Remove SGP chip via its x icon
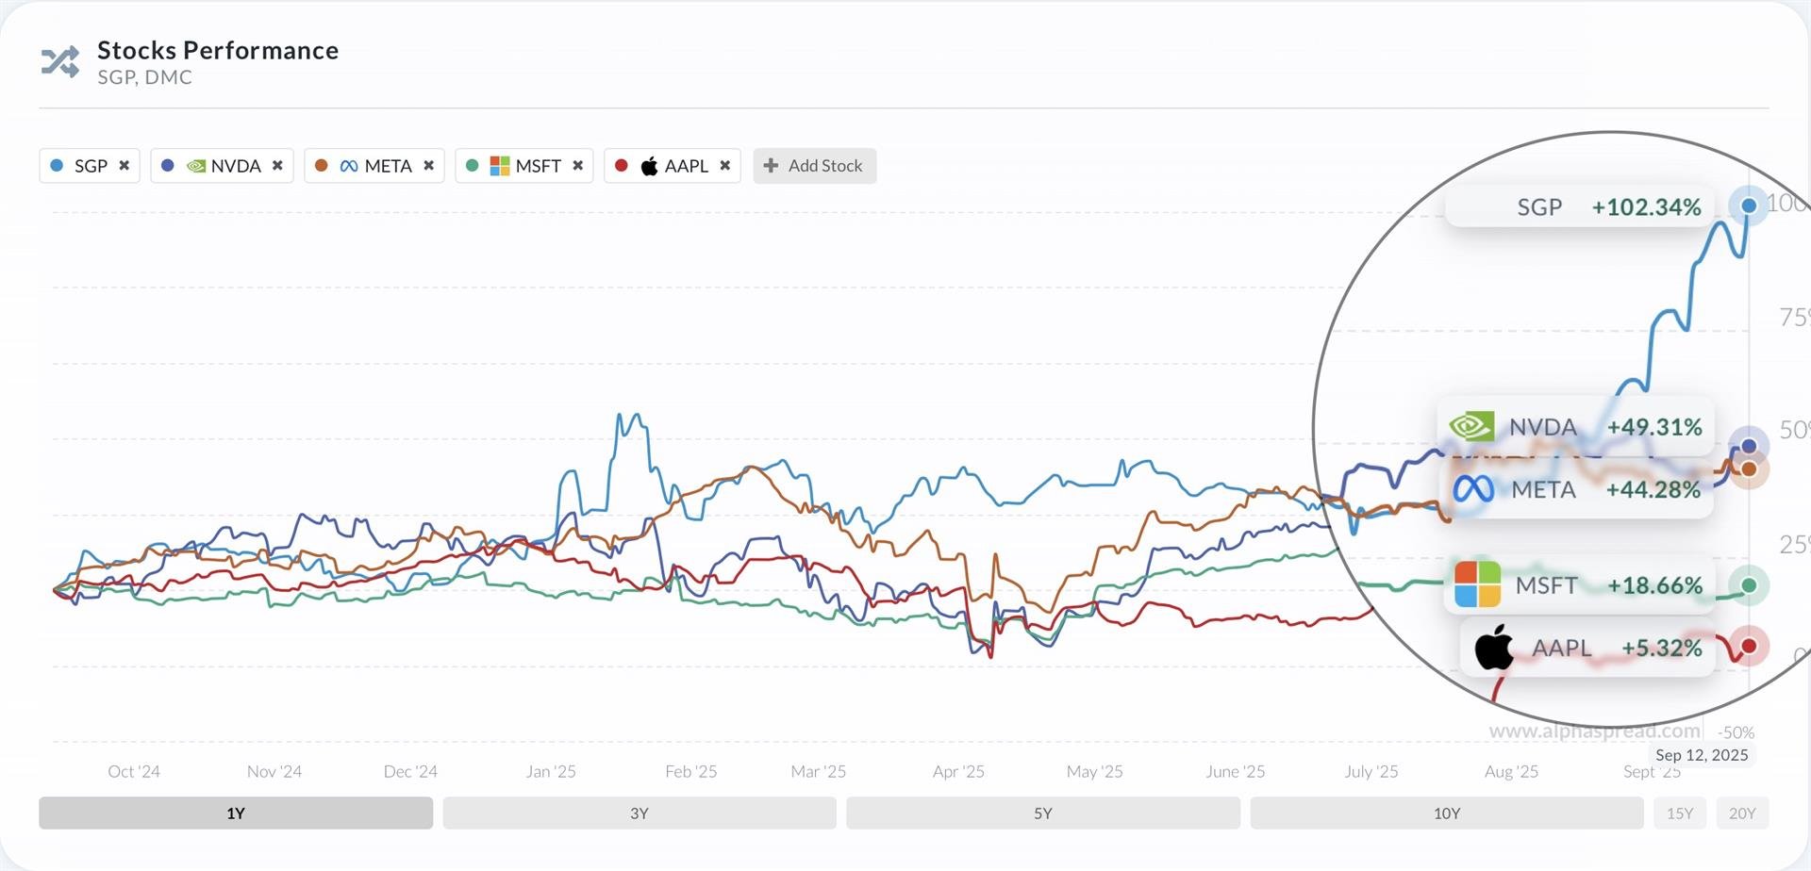This screenshot has width=1811, height=871. (x=124, y=165)
